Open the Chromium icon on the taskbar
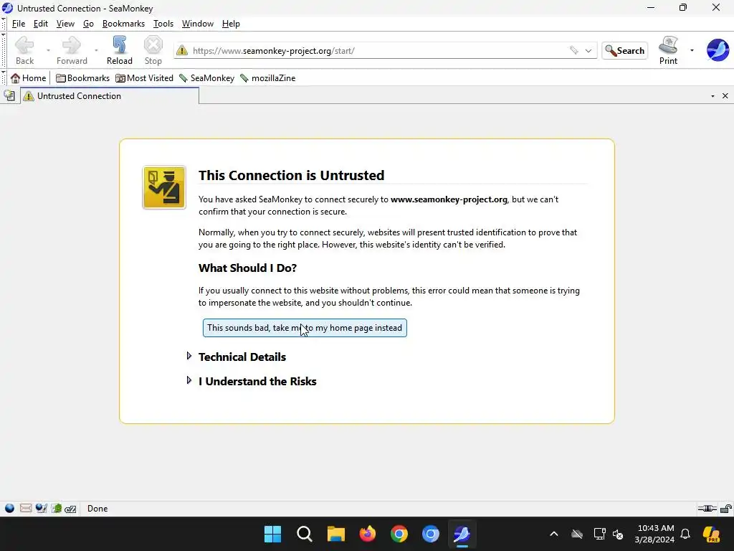734x551 pixels. 431,534
